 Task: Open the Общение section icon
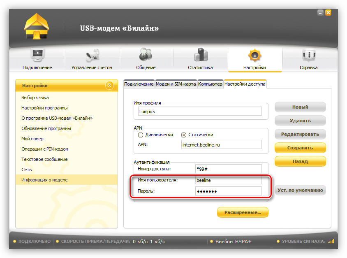pos(146,56)
